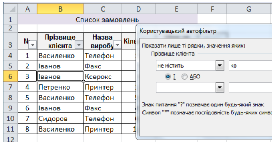Click 'Телефон' cell in row 8

(x=103, y=98)
